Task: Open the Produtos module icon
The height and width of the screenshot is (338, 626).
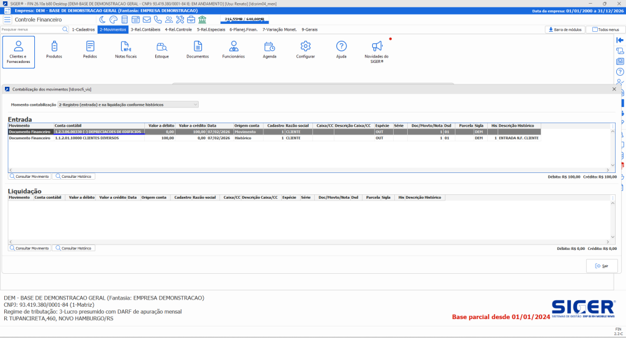Action: 54,50
